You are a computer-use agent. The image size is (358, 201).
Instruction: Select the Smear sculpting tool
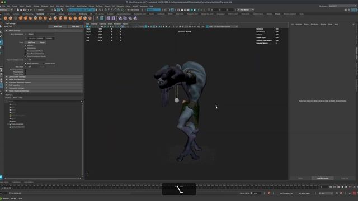[75, 18]
